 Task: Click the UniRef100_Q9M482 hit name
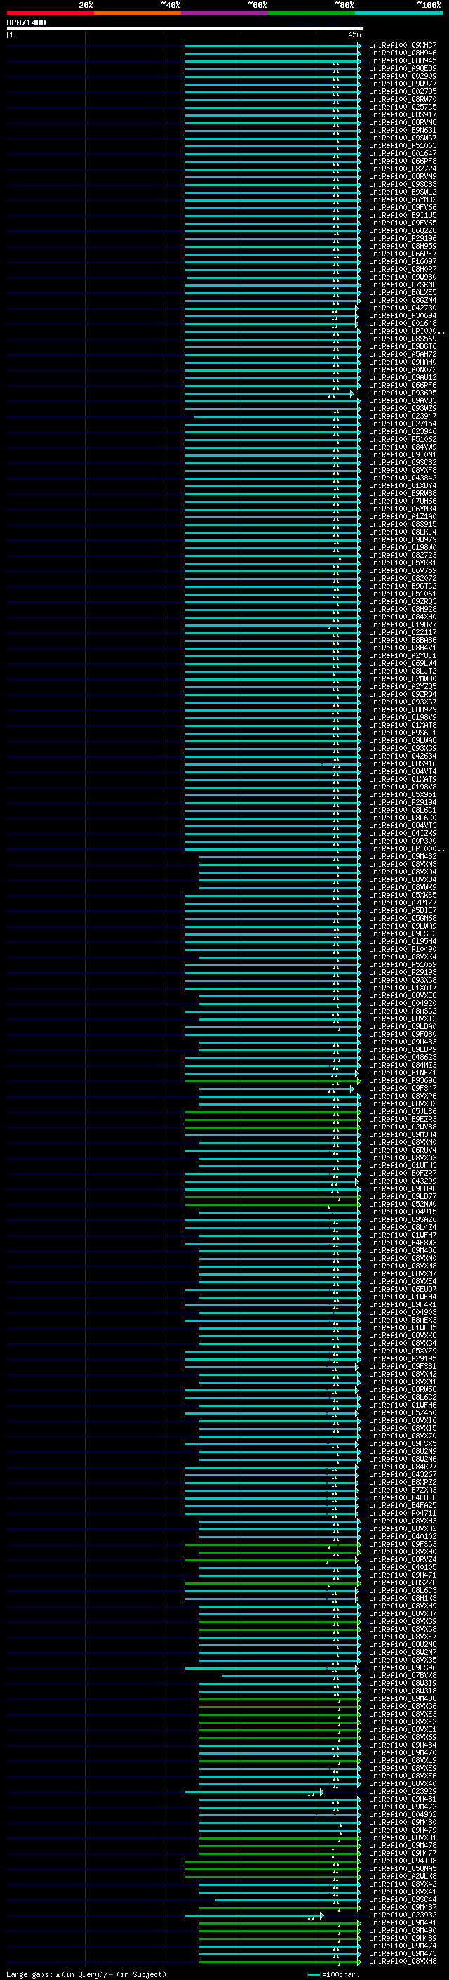click(x=403, y=856)
